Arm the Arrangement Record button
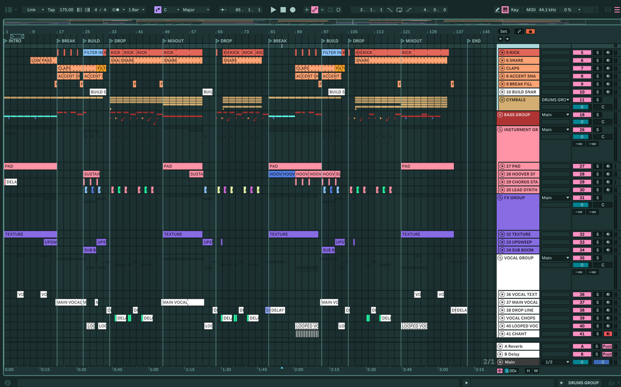Image resolution: width=621 pixels, height=387 pixels. [293, 9]
